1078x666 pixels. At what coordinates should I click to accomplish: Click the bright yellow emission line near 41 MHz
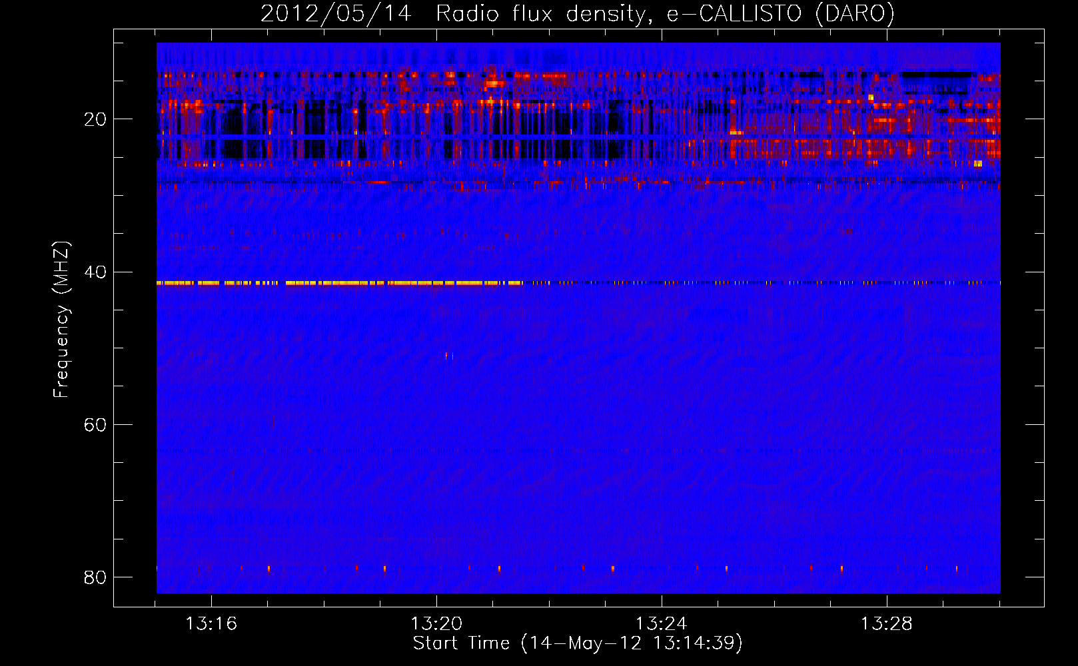click(x=340, y=283)
